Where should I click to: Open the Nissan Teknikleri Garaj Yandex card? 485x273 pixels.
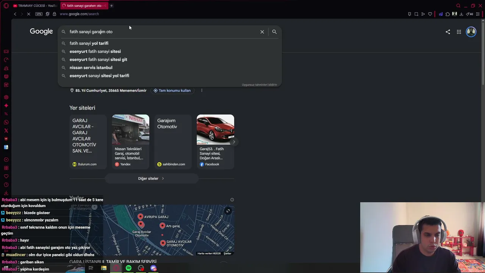(x=130, y=141)
